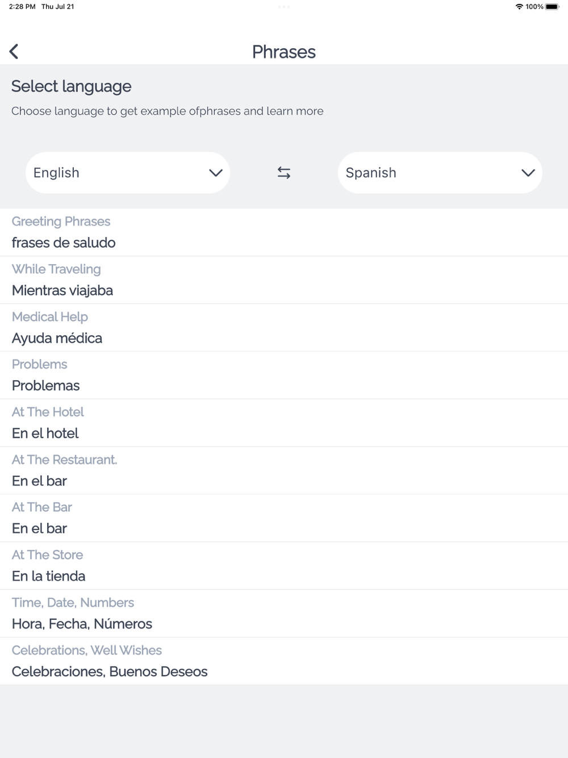The width and height of the screenshot is (568, 758).
Task: Tap the multitasking three dots at top
Action: 284,7
